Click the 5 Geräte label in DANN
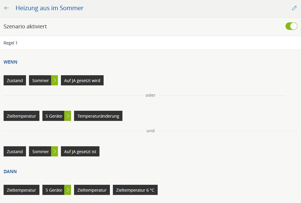 coord(54,190)
